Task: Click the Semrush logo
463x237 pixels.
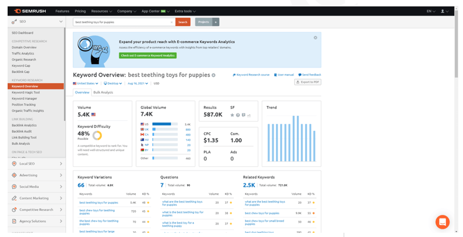Action: point(30,11)
